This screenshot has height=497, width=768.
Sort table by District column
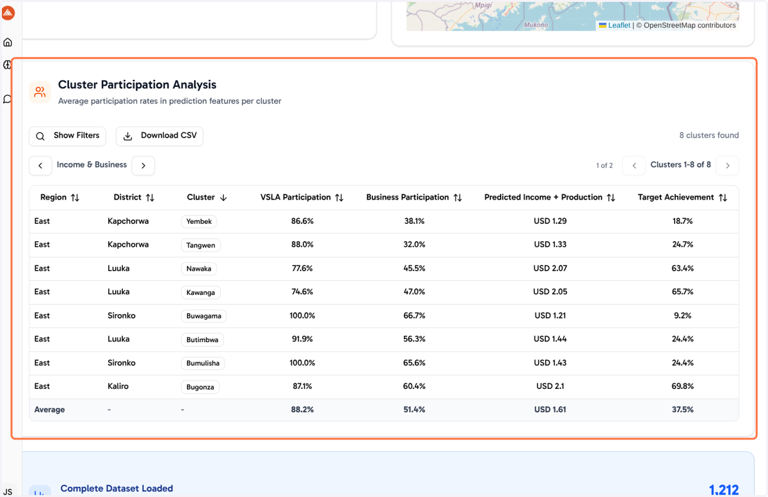pos(150,198)
